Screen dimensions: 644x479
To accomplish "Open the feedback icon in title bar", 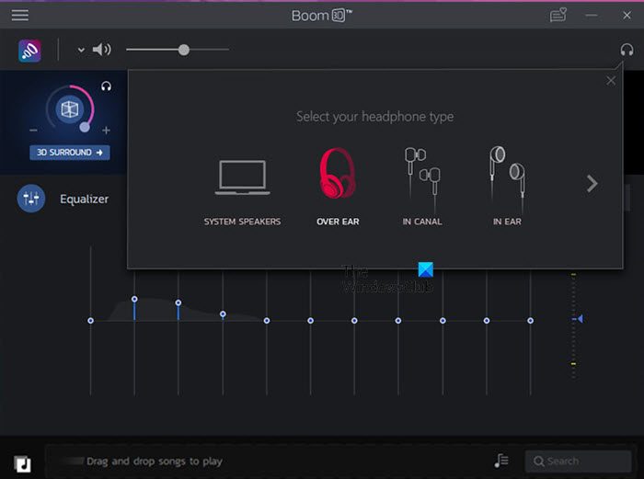I will [558, 16].
